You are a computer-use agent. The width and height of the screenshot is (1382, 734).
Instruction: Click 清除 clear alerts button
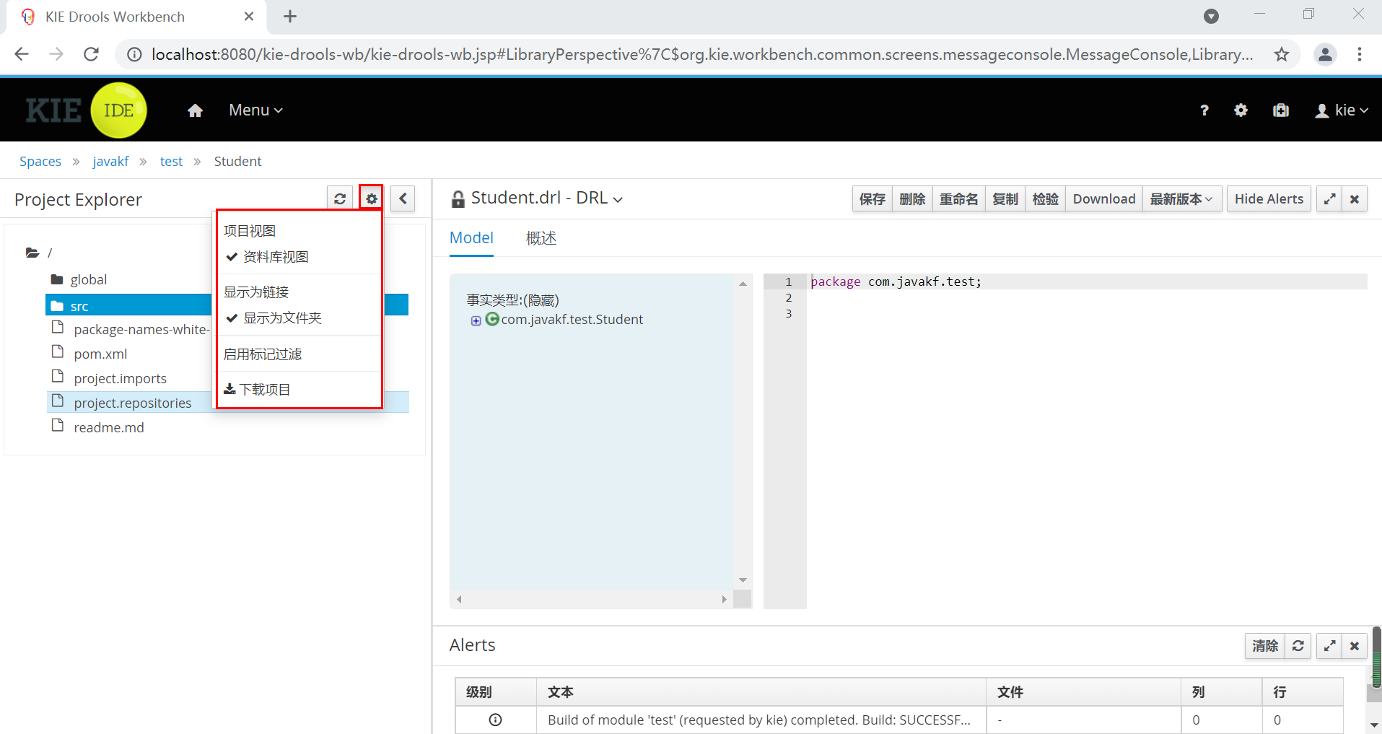(x=1265, y=646)
